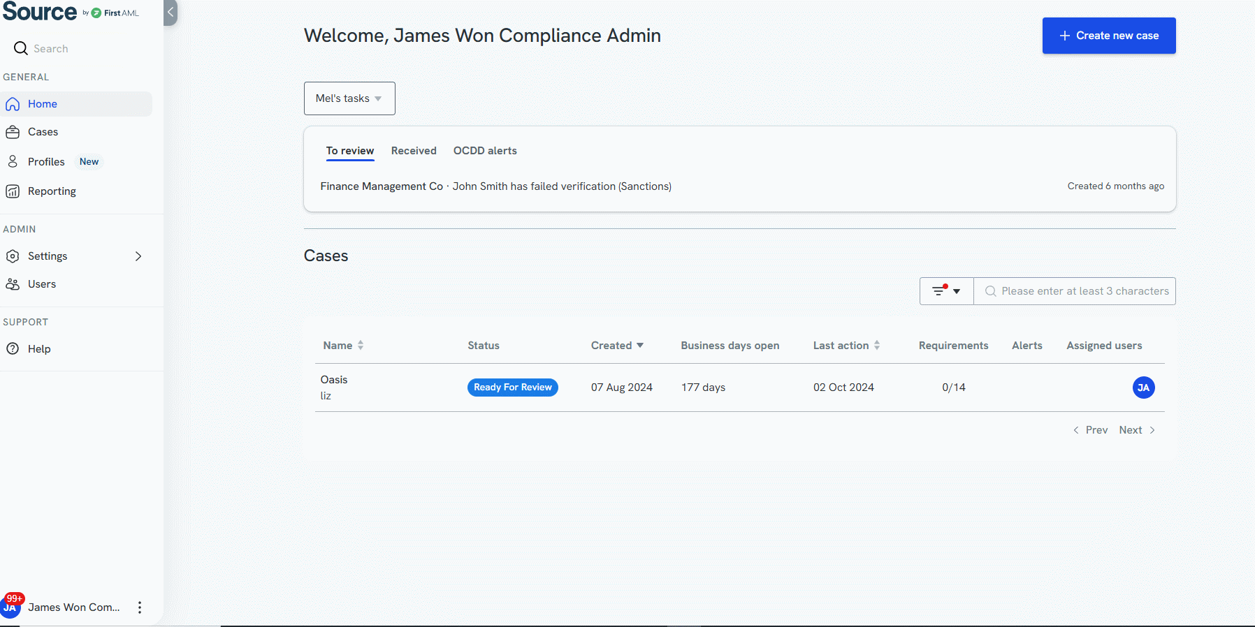Click the 0/14 requirements value
Image resolution: width=1255 pixels, height=627 pixels.
[x=954, y=388]
